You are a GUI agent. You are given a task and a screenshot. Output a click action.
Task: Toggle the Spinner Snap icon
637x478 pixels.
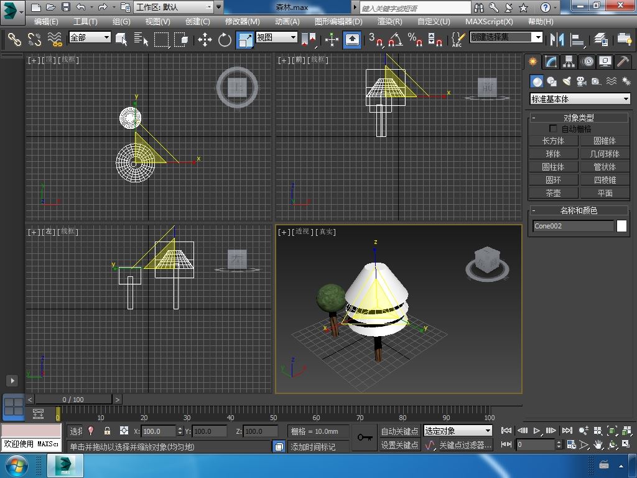pyautogui.click(x=435, y=39)
